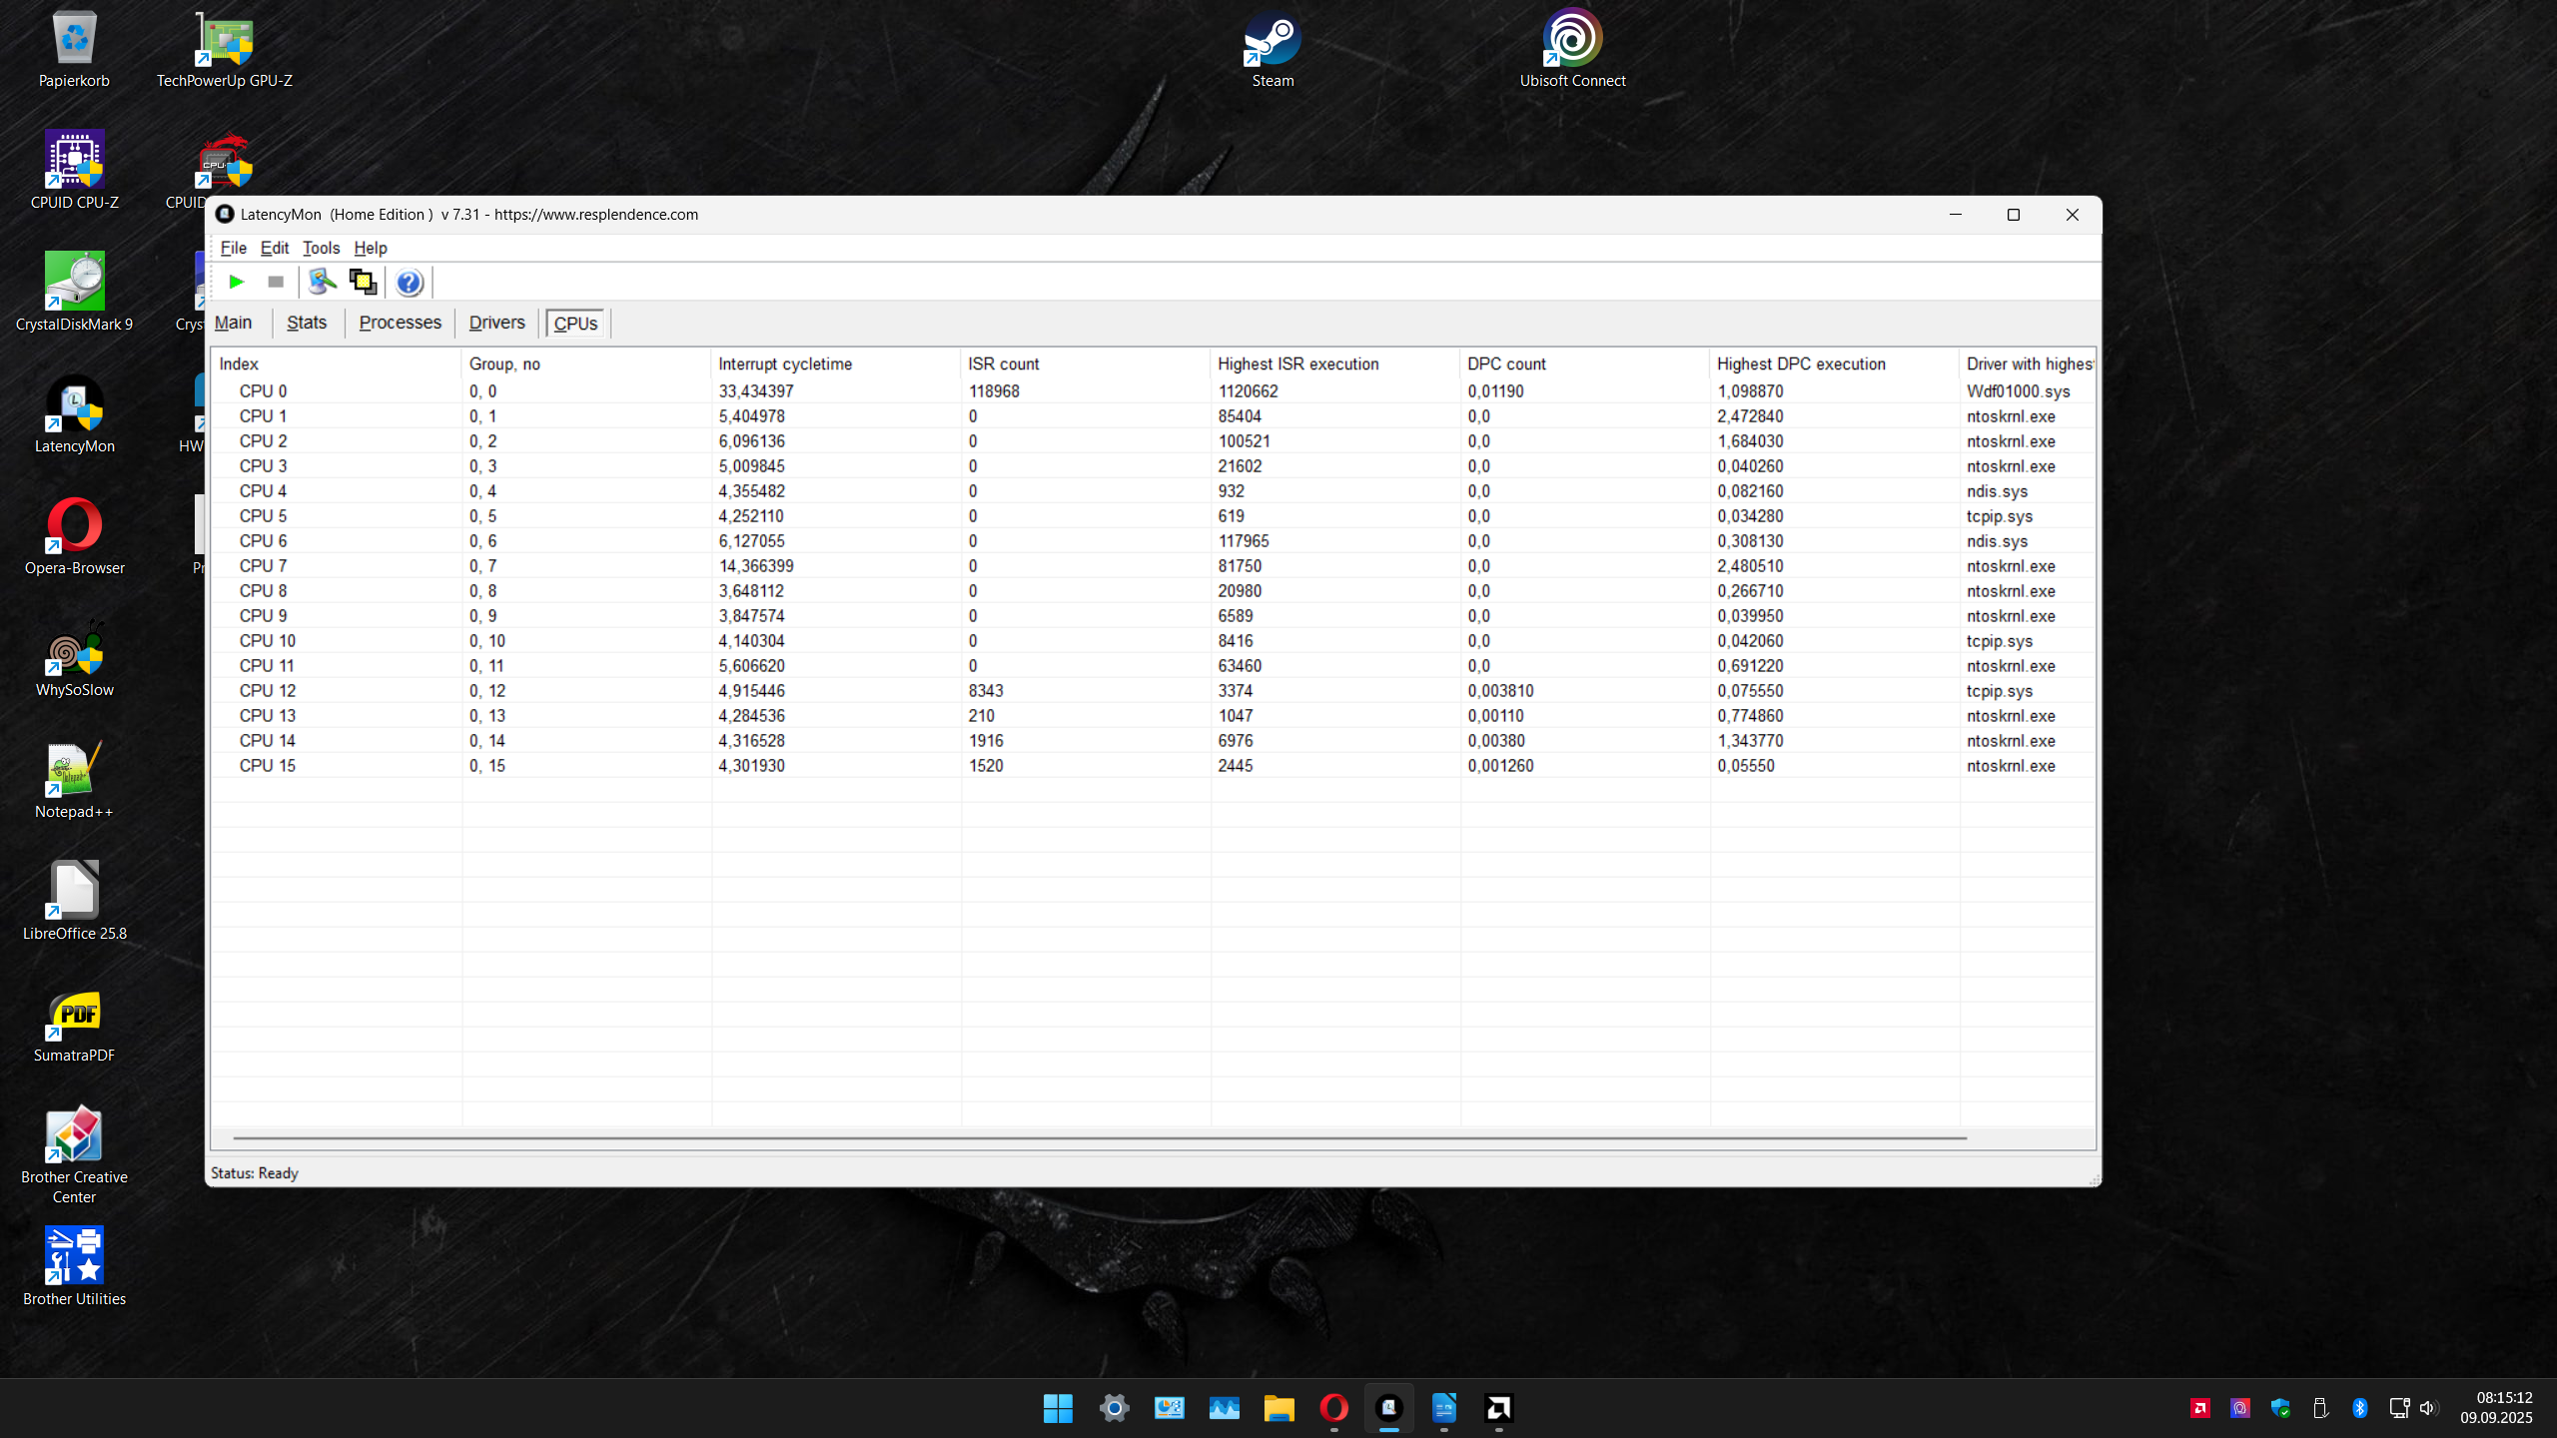Click the horizontal scrollbar of the table
Viewport: 2557px width, 1438px height.
1099,1137
